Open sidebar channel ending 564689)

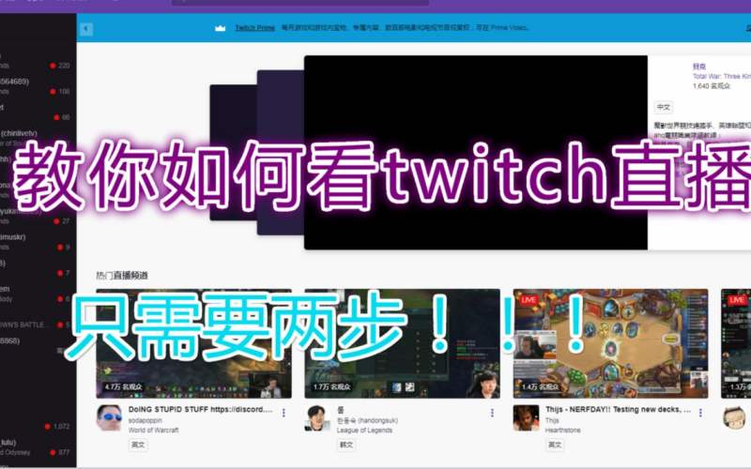click(38, 86)
